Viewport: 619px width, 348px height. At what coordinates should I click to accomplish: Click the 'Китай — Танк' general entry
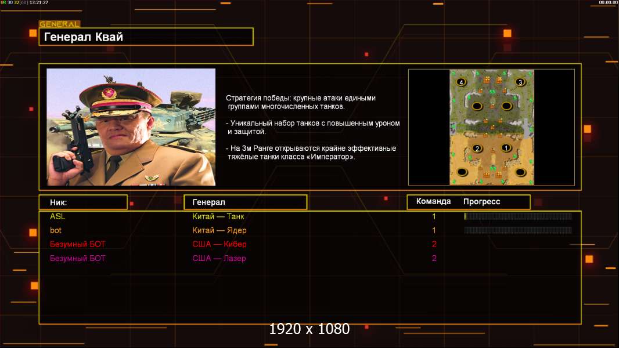(218, 216)
